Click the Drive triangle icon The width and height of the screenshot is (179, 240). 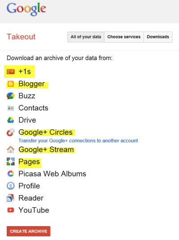click(11, 120)
